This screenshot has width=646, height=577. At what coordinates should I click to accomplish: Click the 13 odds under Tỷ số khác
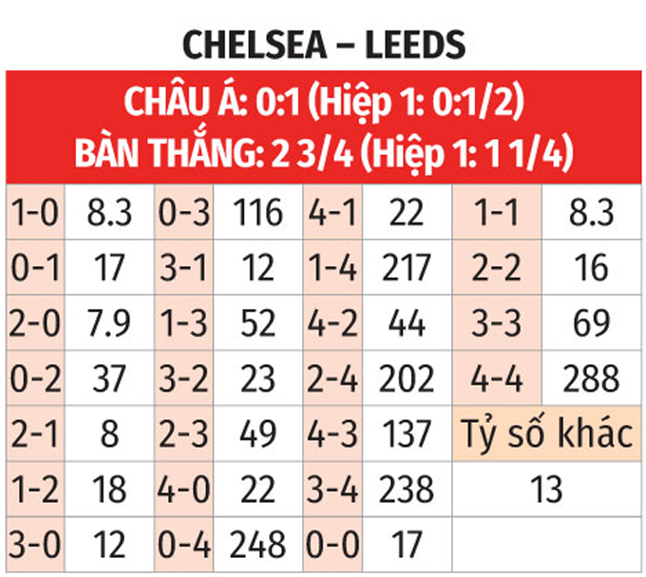(x=546, y=489)
